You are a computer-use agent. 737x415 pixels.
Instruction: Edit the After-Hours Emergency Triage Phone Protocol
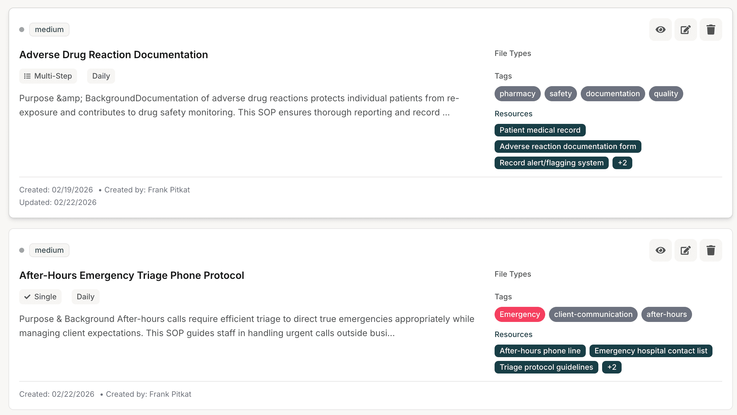point(685,250)
